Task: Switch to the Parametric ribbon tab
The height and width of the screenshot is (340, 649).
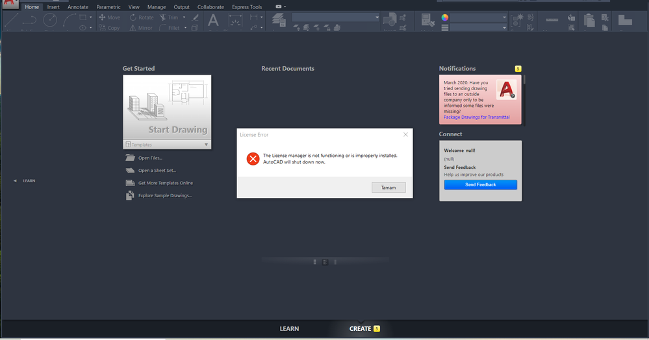Action: click(x=108, y=7)
